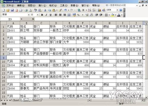The height and width of the screenshot is (106, 148).
Task: Increase decimal places
Action: (87, 15)
